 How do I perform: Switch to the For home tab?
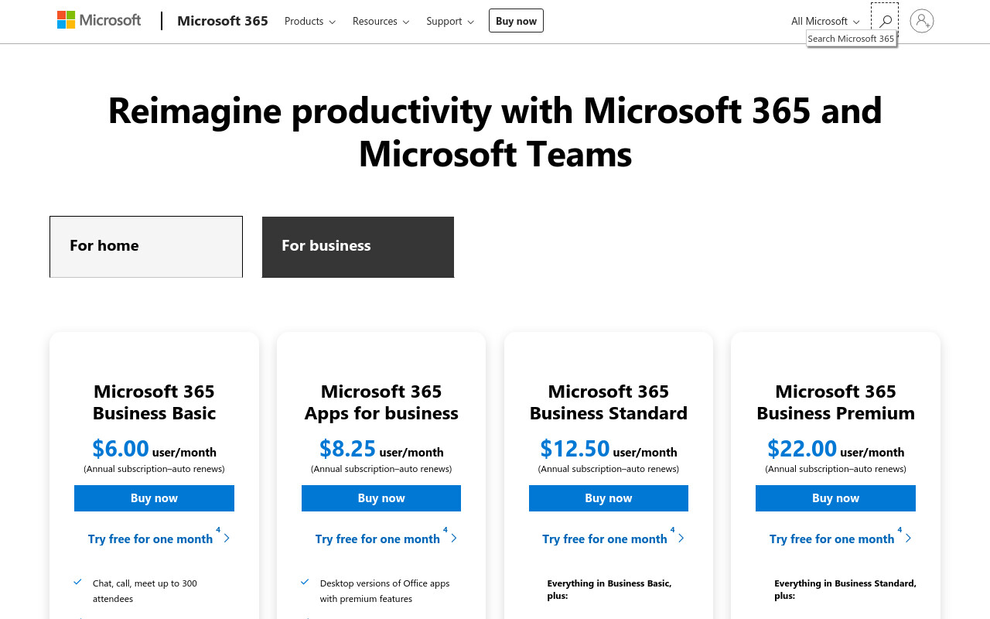(146, 247)
